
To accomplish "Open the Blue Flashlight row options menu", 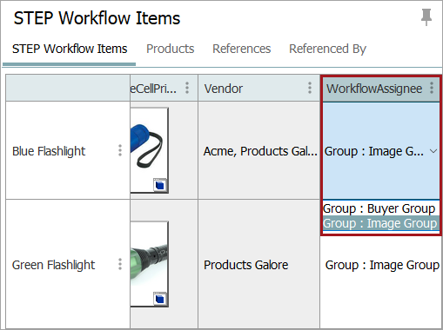I will pos(120,150).
